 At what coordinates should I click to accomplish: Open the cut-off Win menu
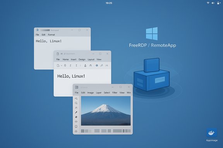coord(129,92)
